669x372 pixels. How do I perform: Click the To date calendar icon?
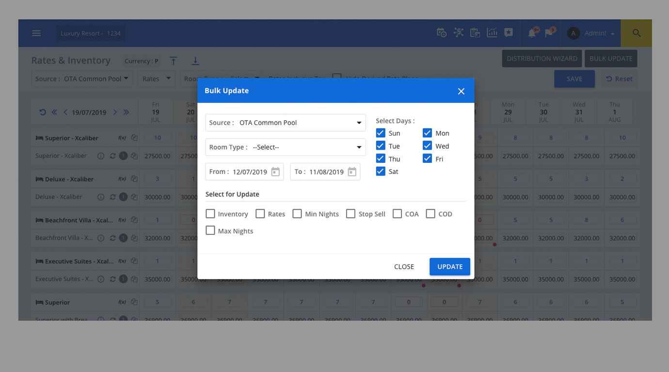(x=352, y=171)
